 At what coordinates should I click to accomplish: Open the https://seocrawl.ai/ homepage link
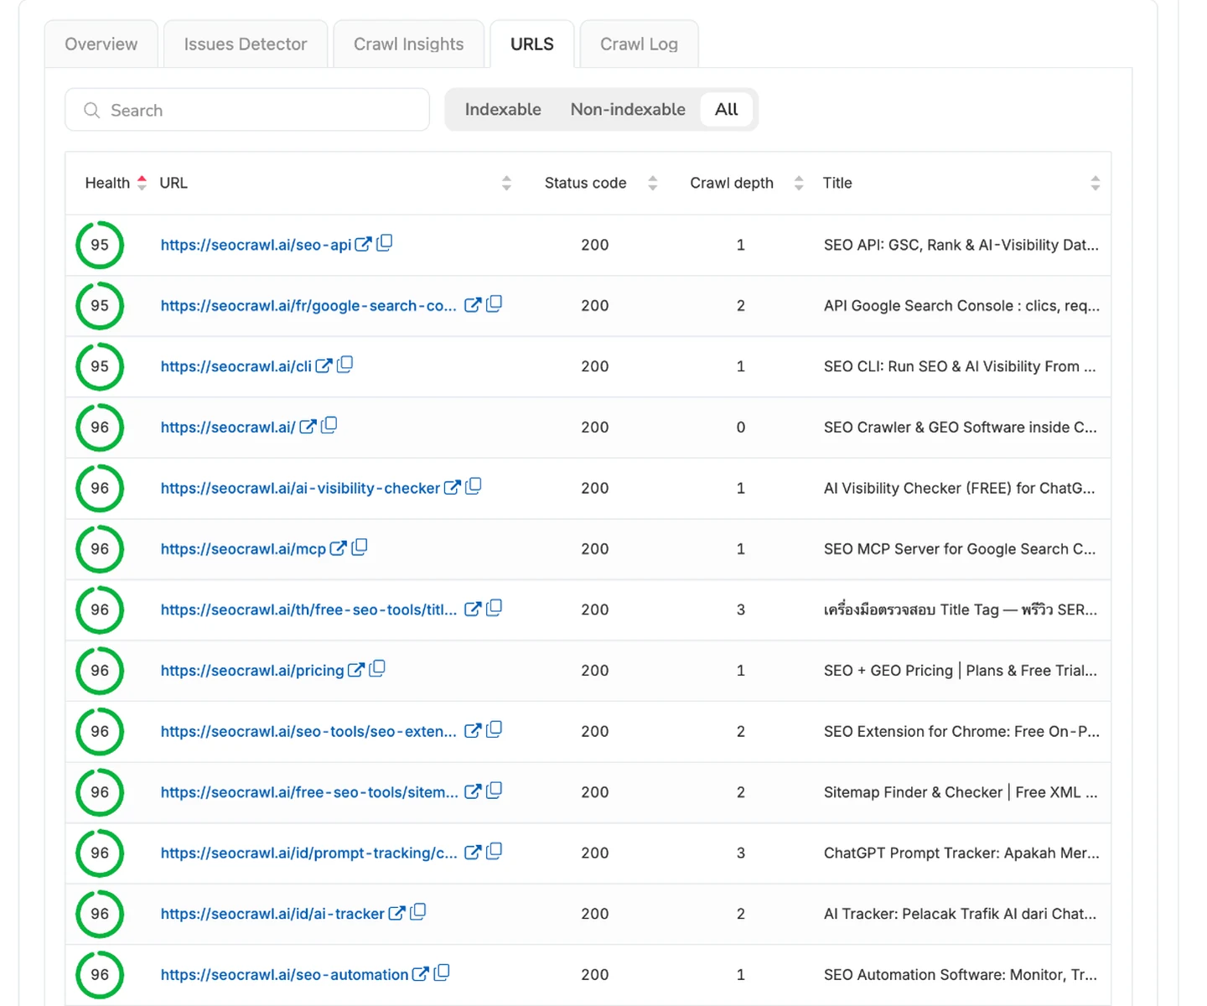[228, 428]
